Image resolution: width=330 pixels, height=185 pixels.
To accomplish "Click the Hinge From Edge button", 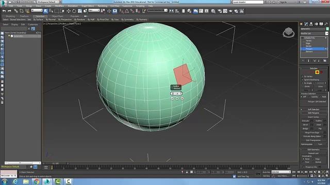I will (312, 133).
